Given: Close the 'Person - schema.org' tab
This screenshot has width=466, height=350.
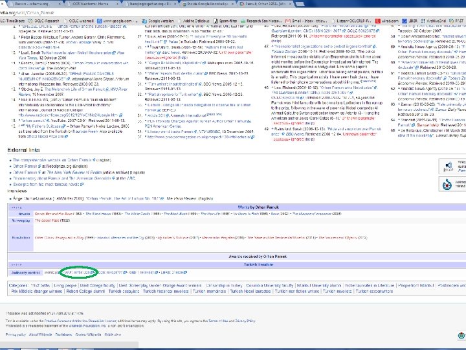Looking at the screenshot, I should point(60,4).
